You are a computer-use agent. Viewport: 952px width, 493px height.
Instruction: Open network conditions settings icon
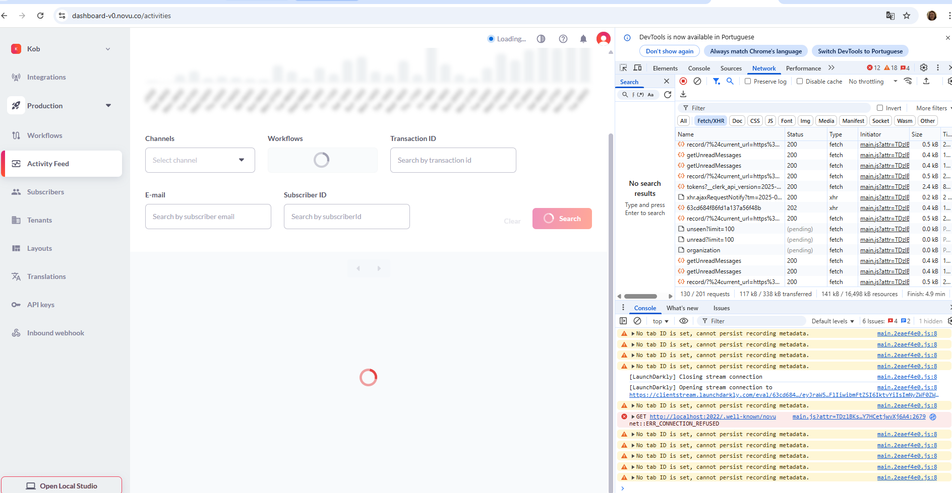coord(908,81)
